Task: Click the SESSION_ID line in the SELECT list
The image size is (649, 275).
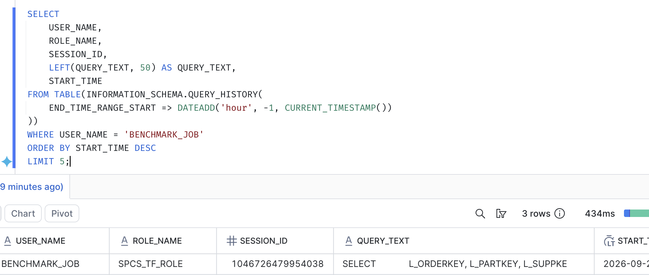Action: (x=78, y=54)
